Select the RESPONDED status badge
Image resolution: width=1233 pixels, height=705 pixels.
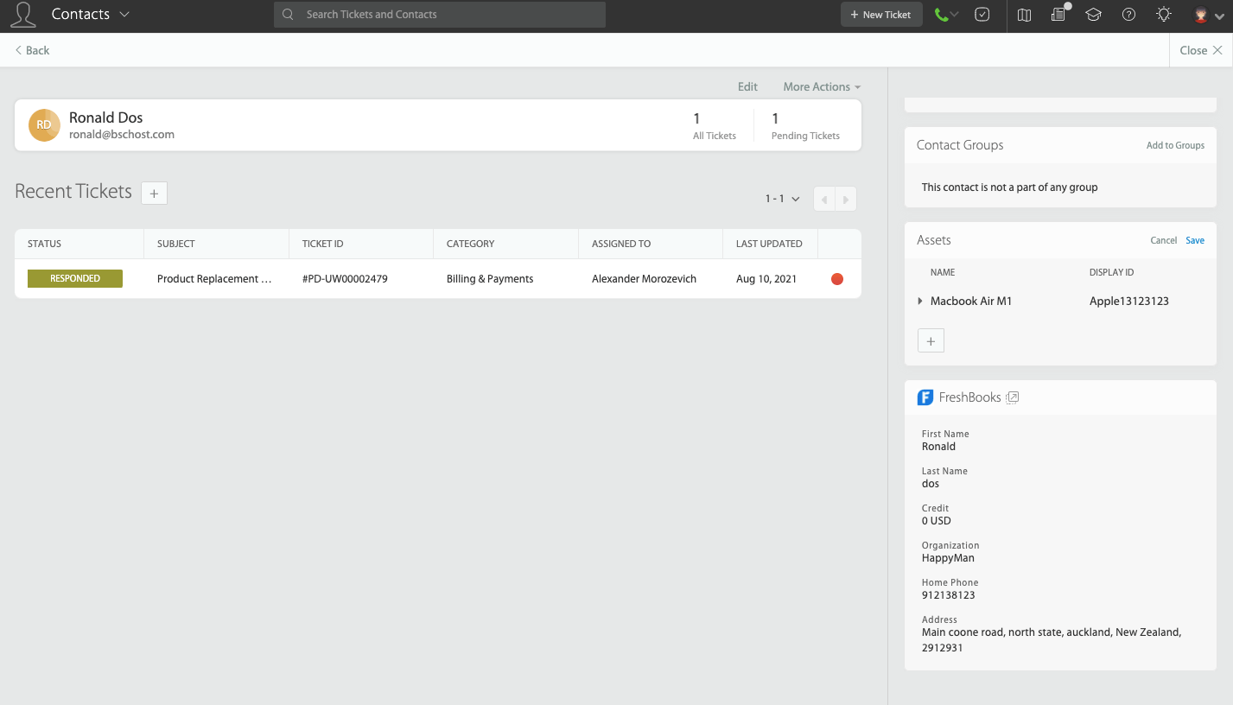[x=74, y=278]
